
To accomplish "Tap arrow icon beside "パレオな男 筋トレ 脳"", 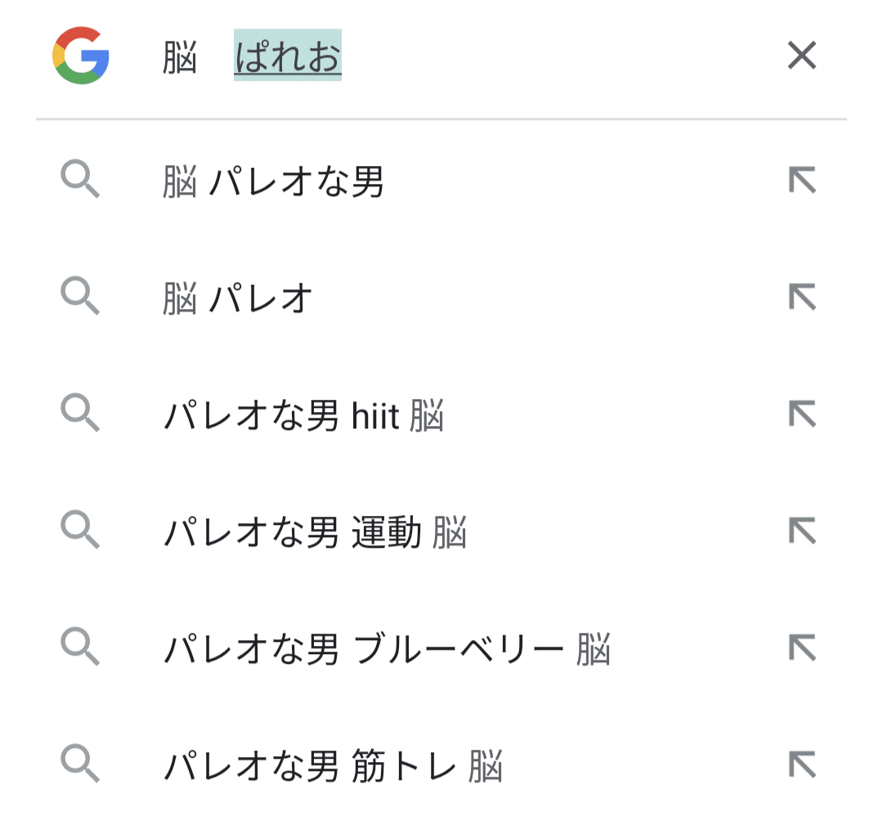I will click(x=802, y=765).
